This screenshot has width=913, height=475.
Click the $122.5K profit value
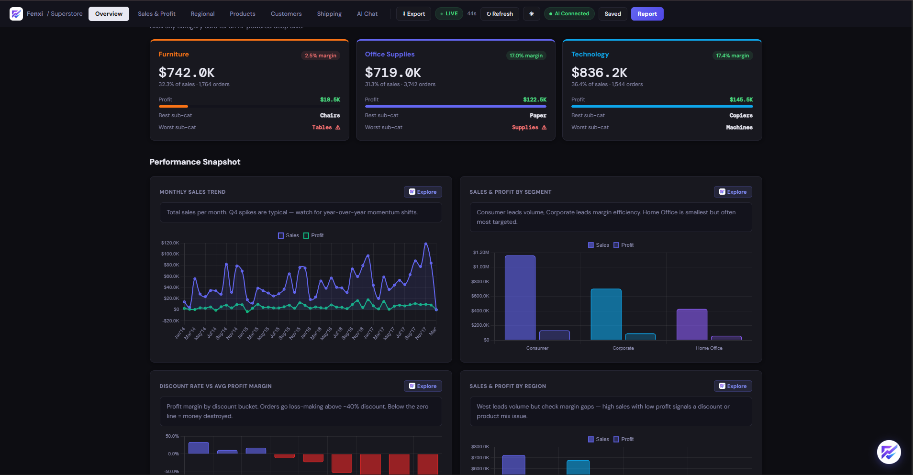coord(535,99)
